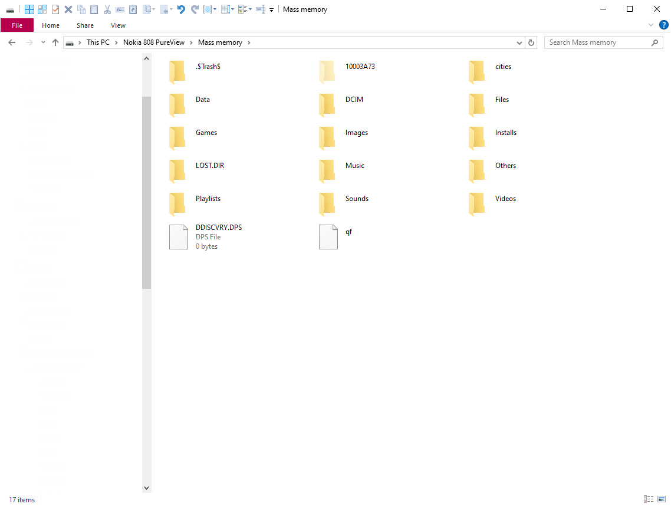Switch to the Home ribbon tab
671x507 pixels.
tap(51, 25)
